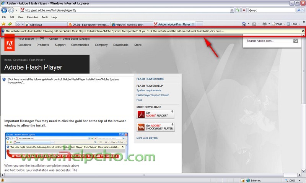Switch to the АБВ Поща tab

click(x=46, y=24)
